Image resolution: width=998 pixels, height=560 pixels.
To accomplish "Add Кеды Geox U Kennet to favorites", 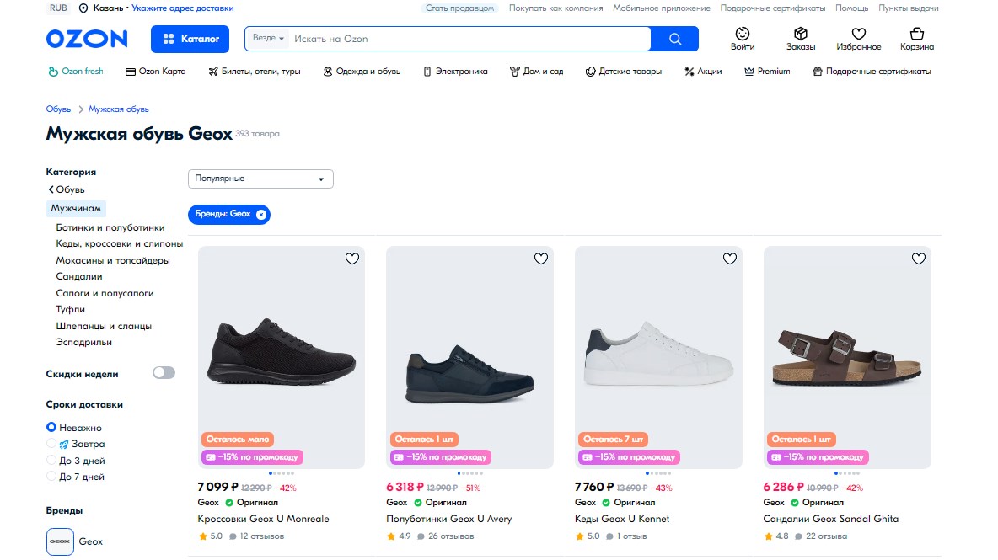I will coord(729,259).
